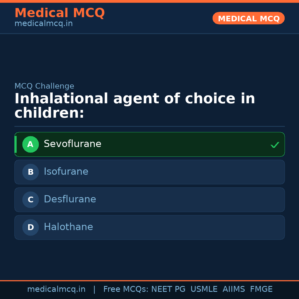299x299 pixels.
Task: Choose Isofurane as the answer
Action: coord(66,172)
